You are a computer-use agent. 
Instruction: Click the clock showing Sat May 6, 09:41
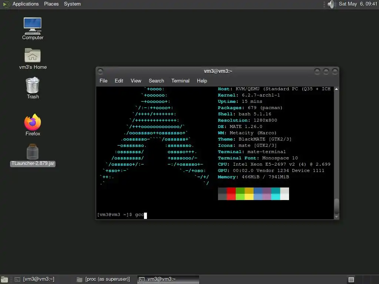click(x=358, y=4)
